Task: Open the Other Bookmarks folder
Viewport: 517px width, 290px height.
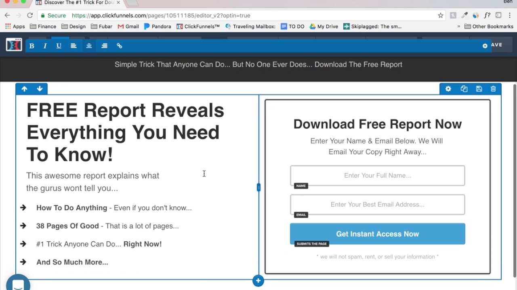Action: [489, 27]
